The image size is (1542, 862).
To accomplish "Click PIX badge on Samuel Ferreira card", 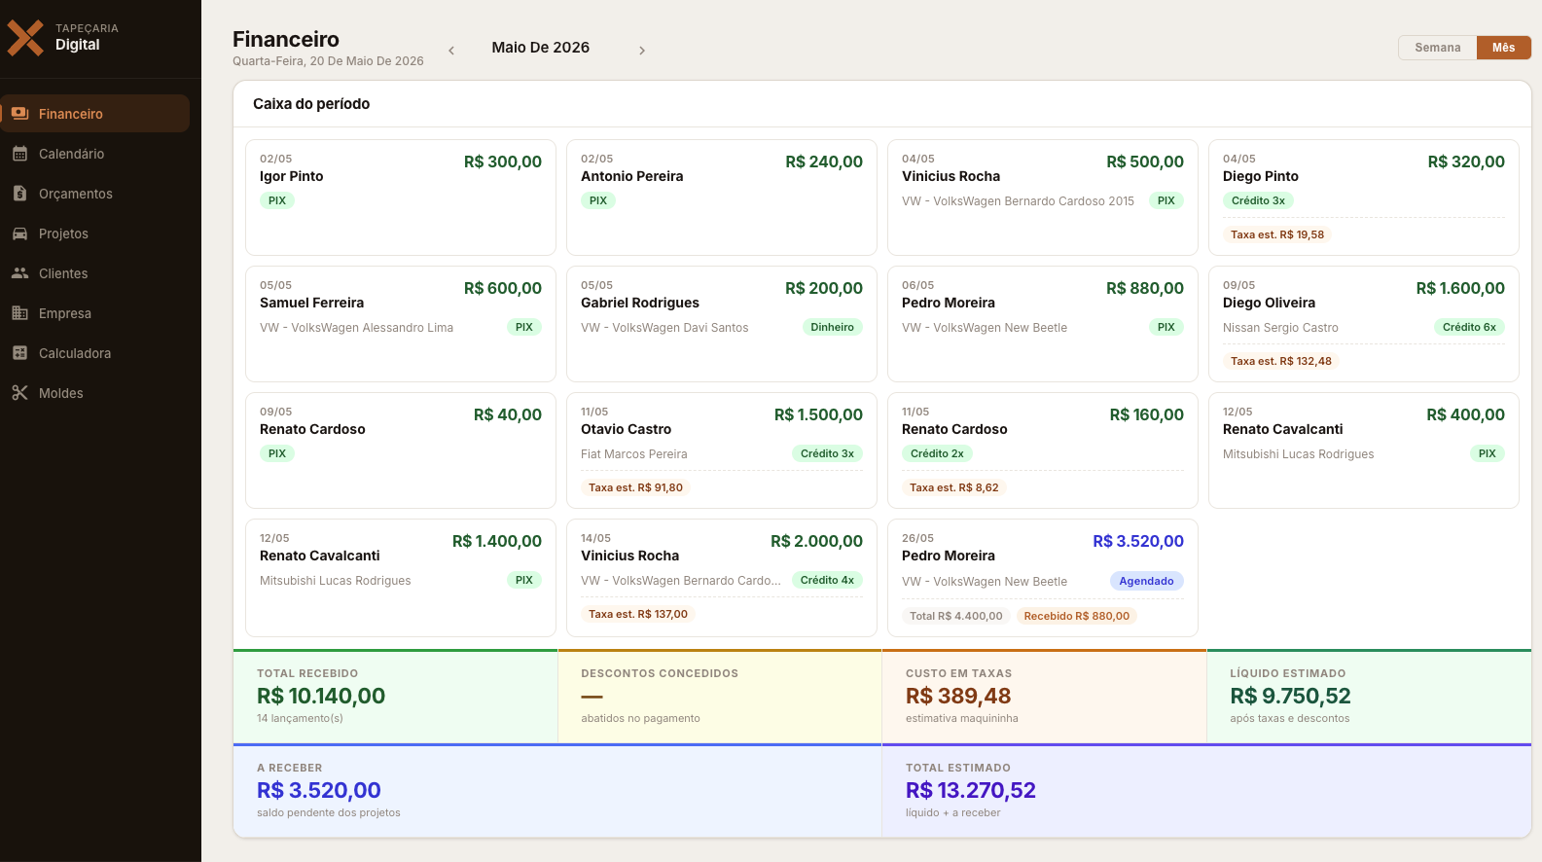I will (x=524, y=327).
